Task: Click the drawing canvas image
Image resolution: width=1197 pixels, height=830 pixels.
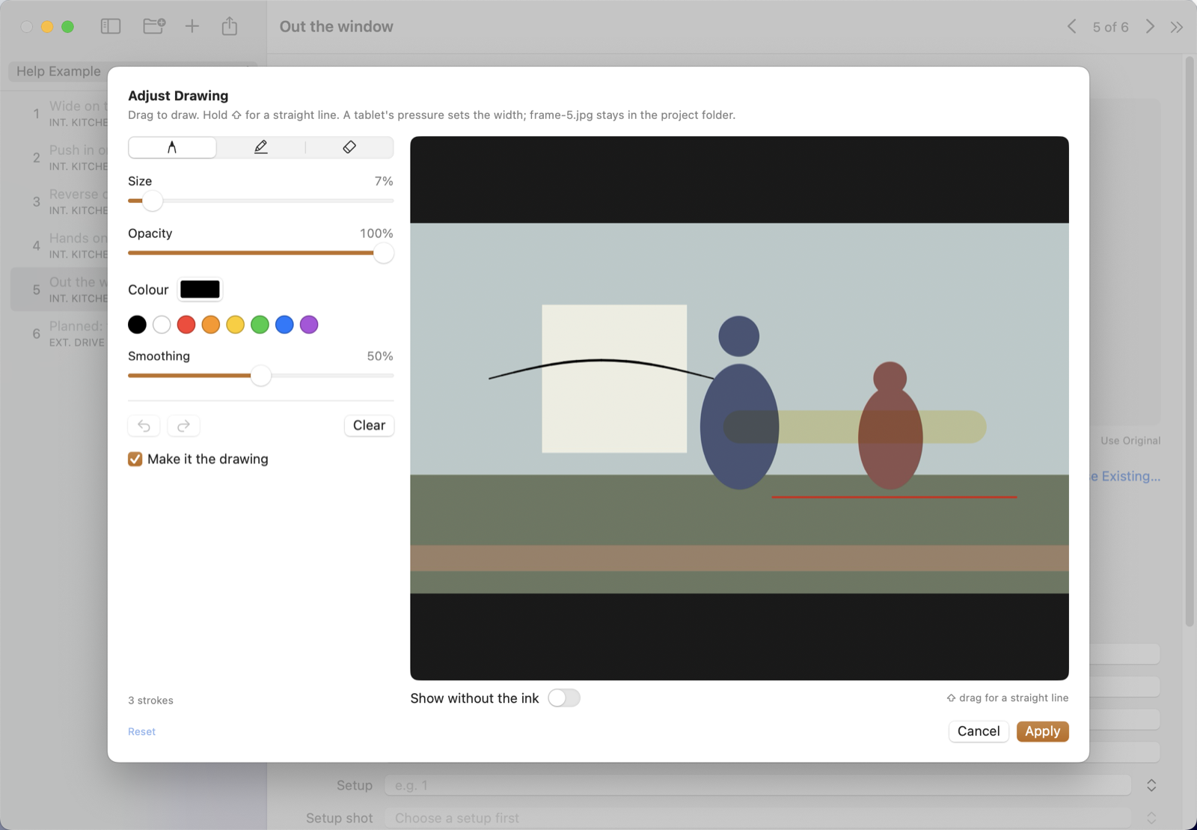Action: [x=739, y=409]
